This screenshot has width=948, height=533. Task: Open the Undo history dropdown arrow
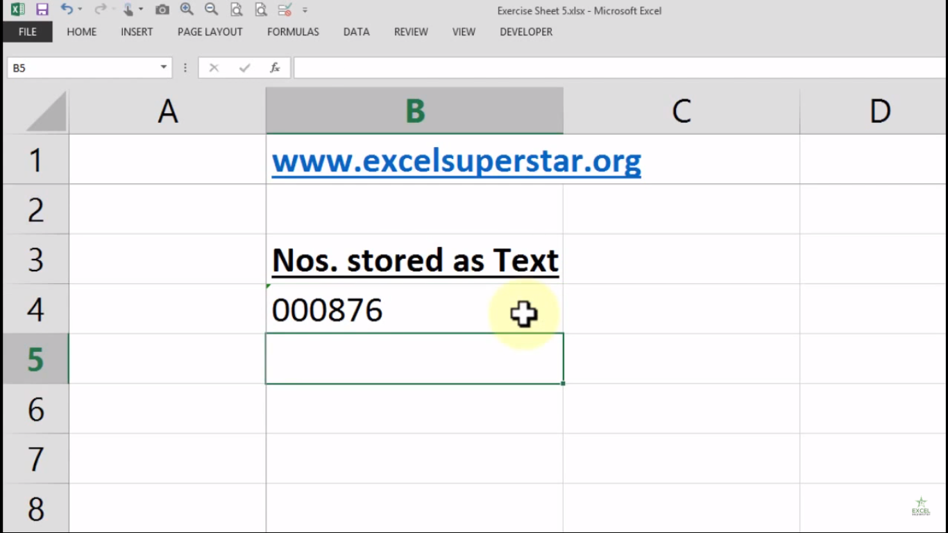(80, 10)
